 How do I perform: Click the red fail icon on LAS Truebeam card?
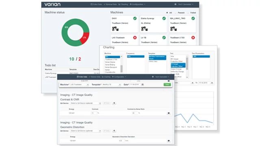(135, 38)
